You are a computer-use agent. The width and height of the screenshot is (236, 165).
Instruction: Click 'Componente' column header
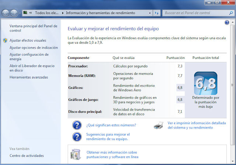tap(79, 58)
